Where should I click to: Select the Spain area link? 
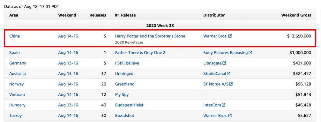pyautogui.click(x=15, y=53)
